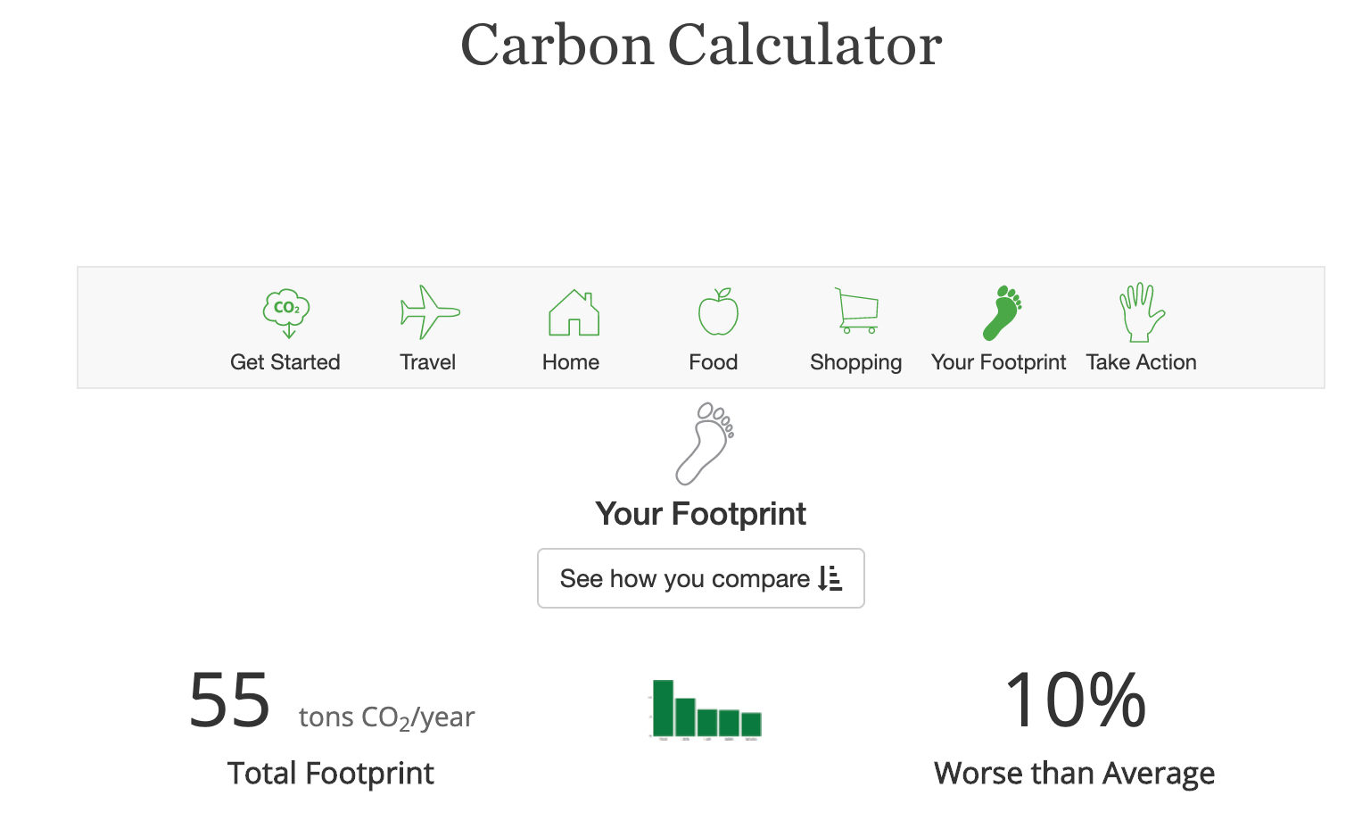Switch to the Travel tab label
Image resolution: width=1354 pixels, height=837 pixels.
click(428, 362)
